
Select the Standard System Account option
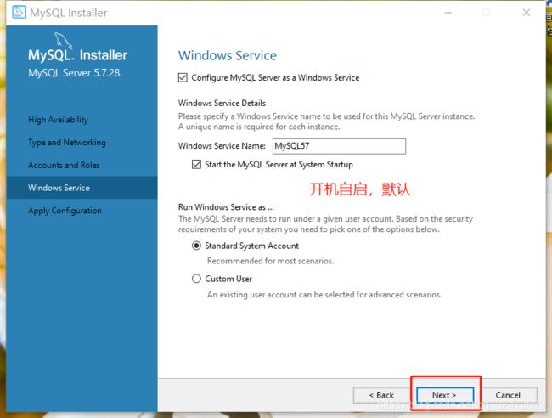click(196, 246)
